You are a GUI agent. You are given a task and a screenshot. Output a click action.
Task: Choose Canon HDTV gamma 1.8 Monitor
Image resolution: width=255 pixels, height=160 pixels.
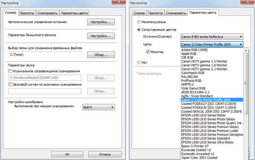tap(212, 65)
